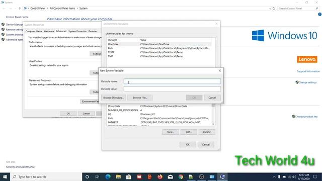Select the Advanced tab in System Properties

pos(61,31)
